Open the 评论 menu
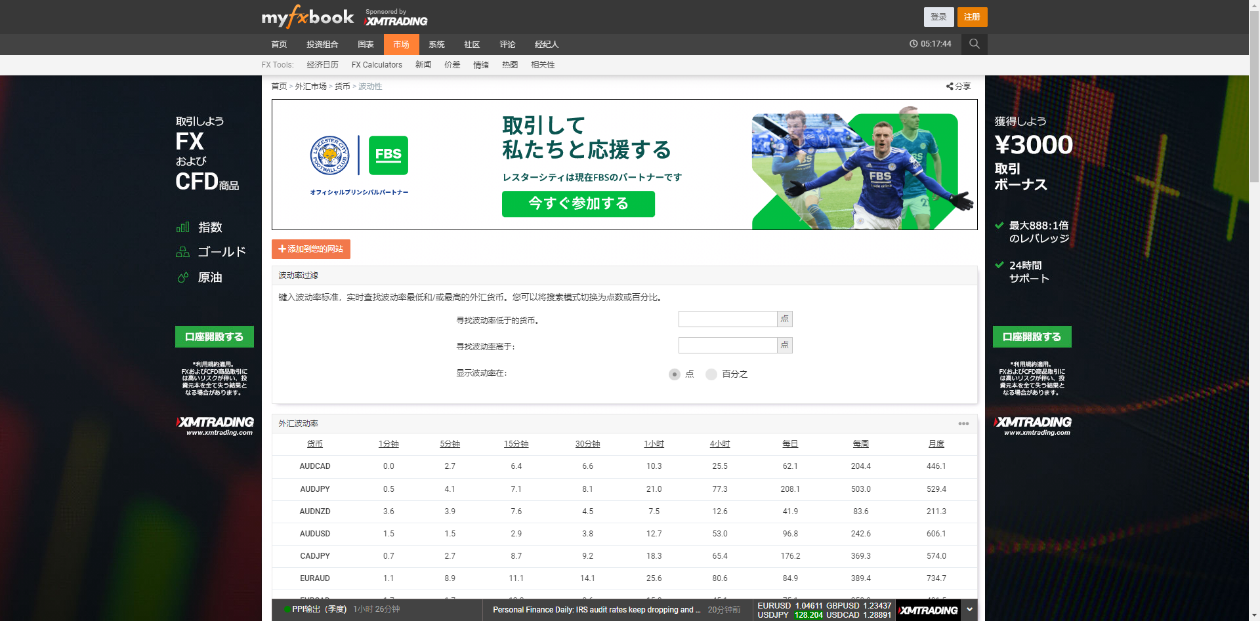The width and height of the screenshot is (1260, 621). [x=507, y=45]
